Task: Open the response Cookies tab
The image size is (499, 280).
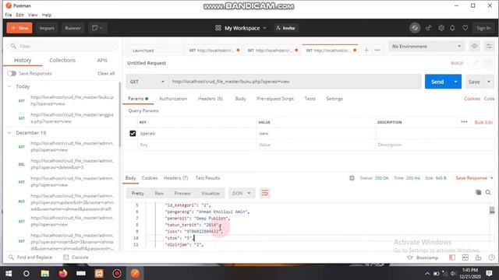Action: coord(150,178)
